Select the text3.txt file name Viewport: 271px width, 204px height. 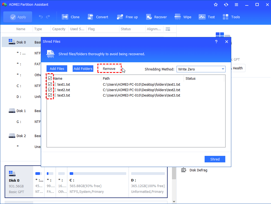(64, 95)
